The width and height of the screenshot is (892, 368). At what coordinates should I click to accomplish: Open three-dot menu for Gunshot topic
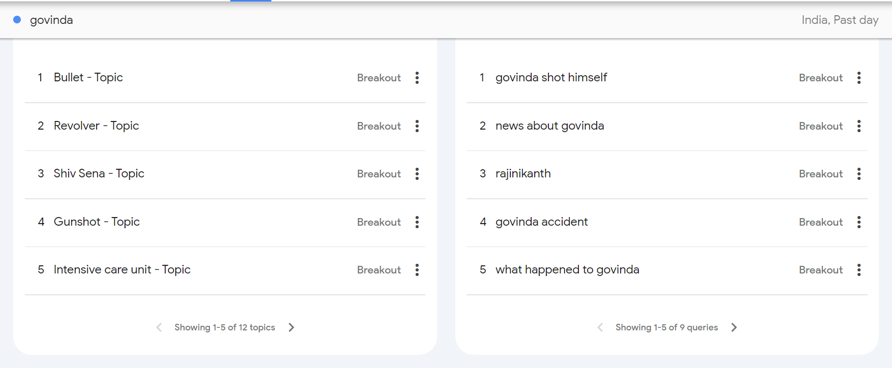coord(417,222)
